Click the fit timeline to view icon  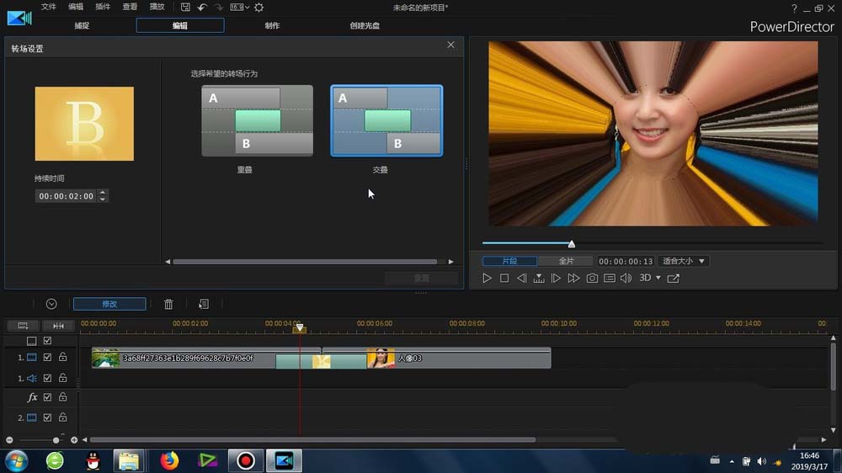[58, 326]
